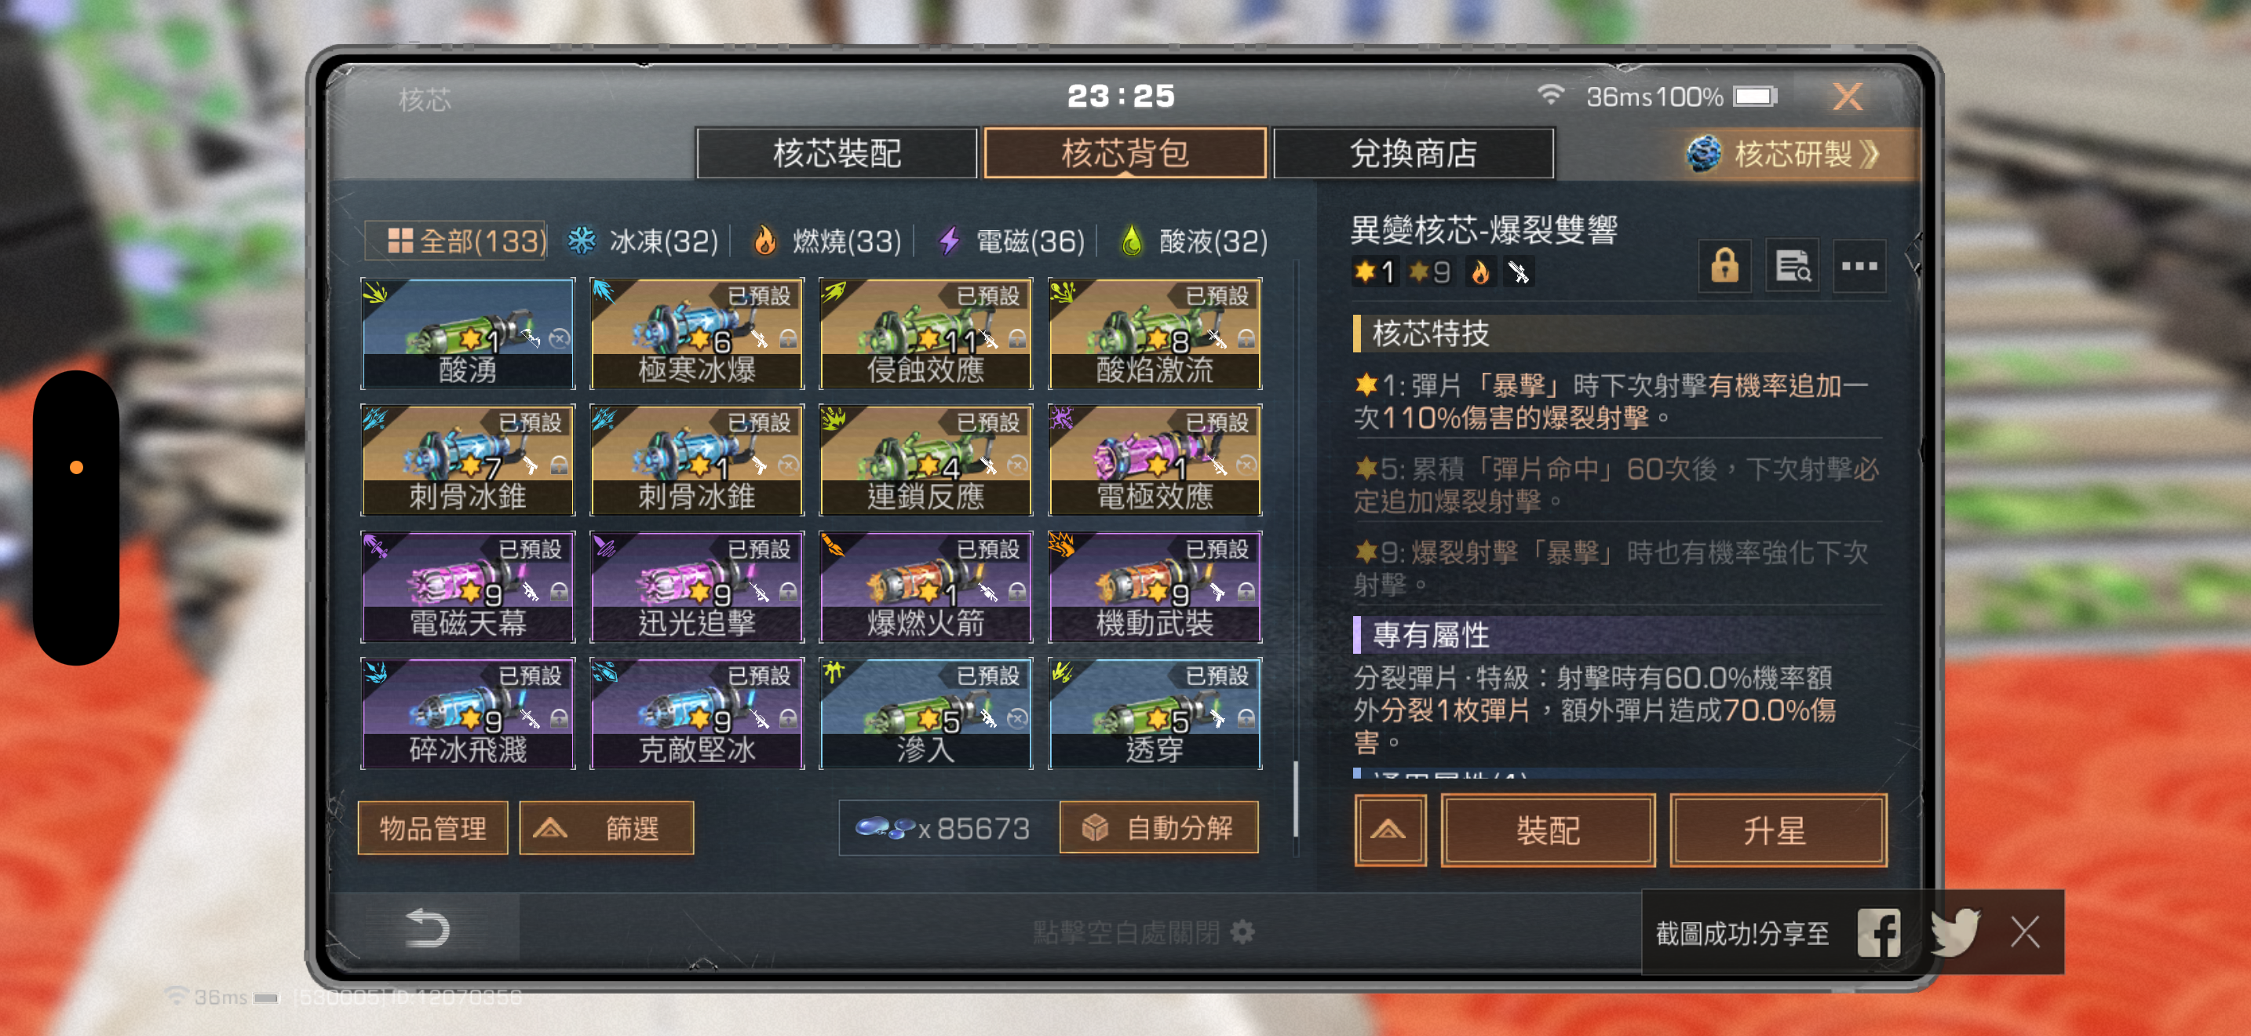Viewport: 2251px width, 1036px height.
Task: Open the three-dots more options menu
Action: [x=1859, y=266]
